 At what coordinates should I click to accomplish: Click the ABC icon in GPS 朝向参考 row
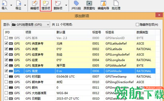pyautogui.click(x=11, y=82)
